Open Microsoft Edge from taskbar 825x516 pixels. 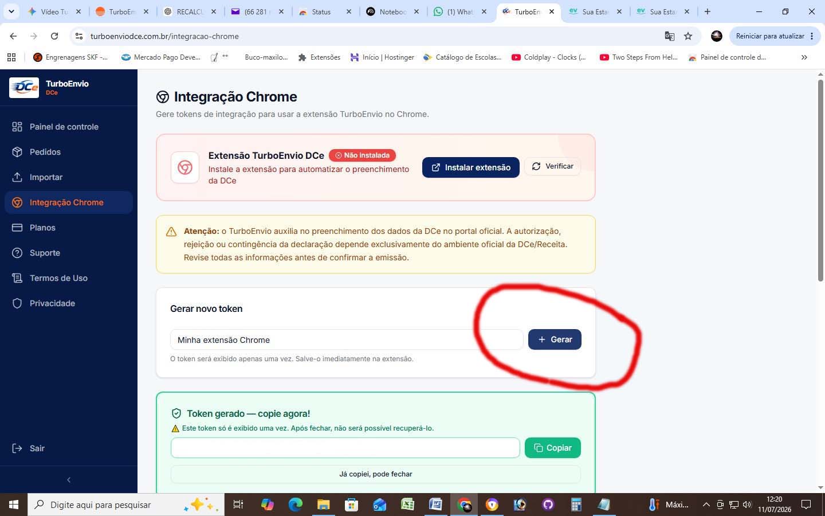pos(295,505)
